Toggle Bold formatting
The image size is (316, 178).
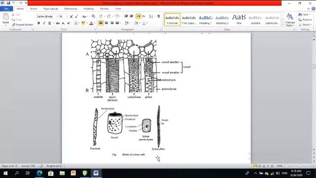point(39,23)
